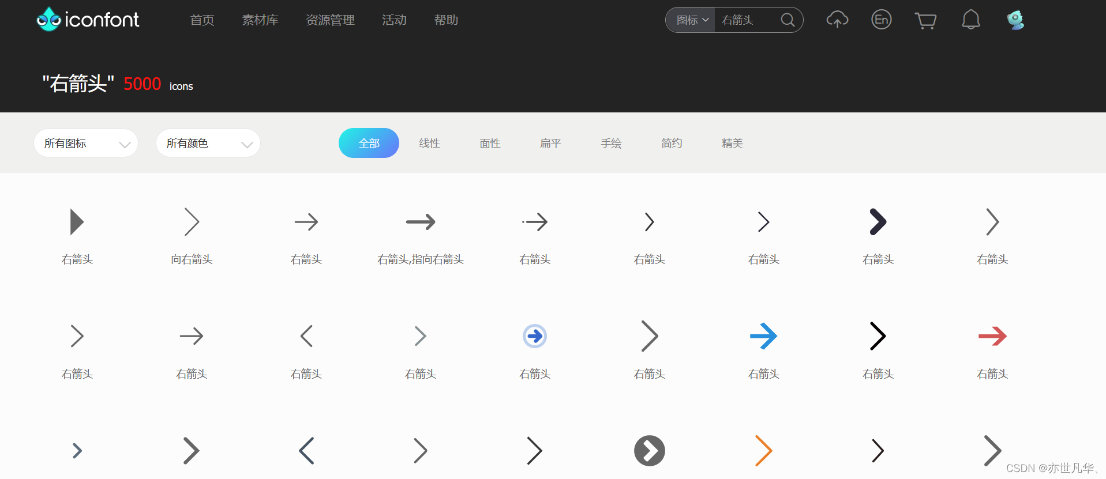Screen dimensions: 1106x479
Task: Open the 首页 home page
Action: pyautogui.click(x=203, y=20)
